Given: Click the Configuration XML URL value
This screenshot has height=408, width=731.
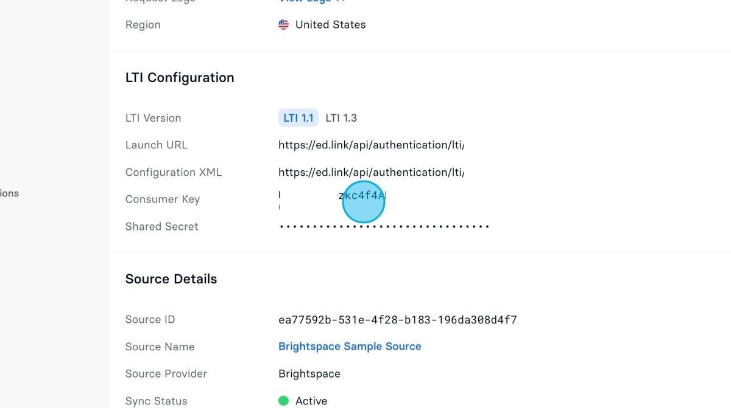Looking at the screenshot, I should click(371, 173).
